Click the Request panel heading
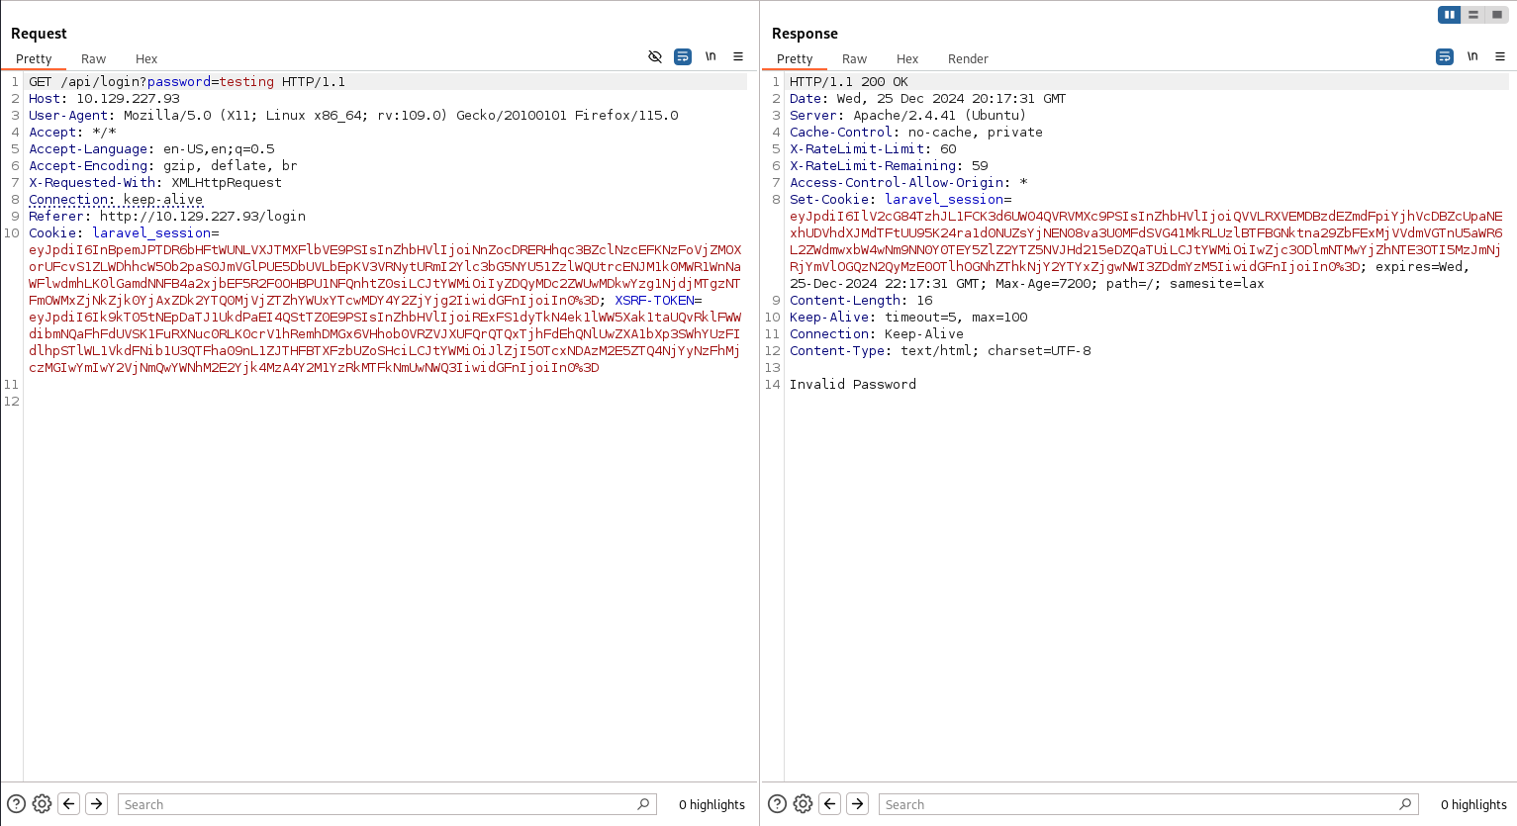 click(39, 34)
